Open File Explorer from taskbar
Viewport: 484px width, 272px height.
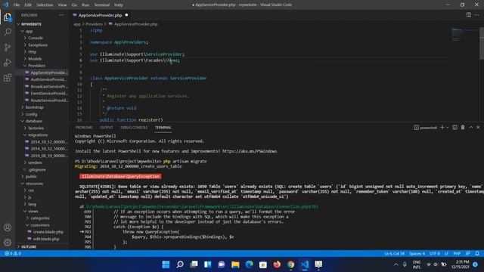point(235,264)
